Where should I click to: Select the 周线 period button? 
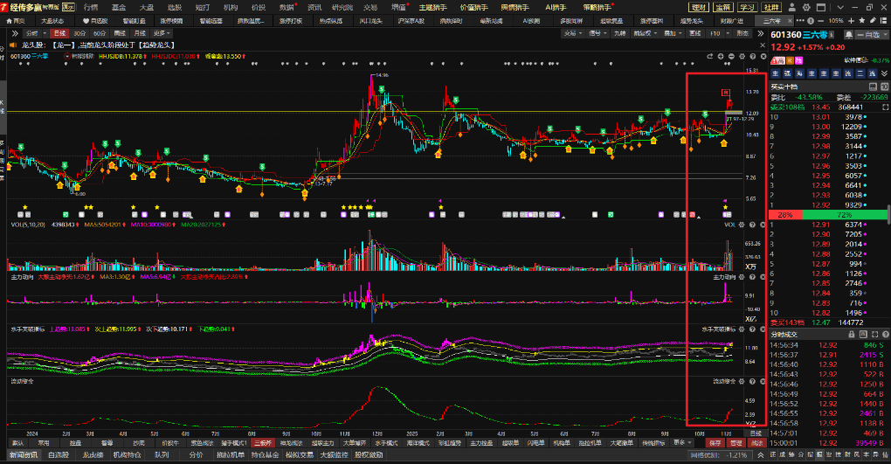120,33
